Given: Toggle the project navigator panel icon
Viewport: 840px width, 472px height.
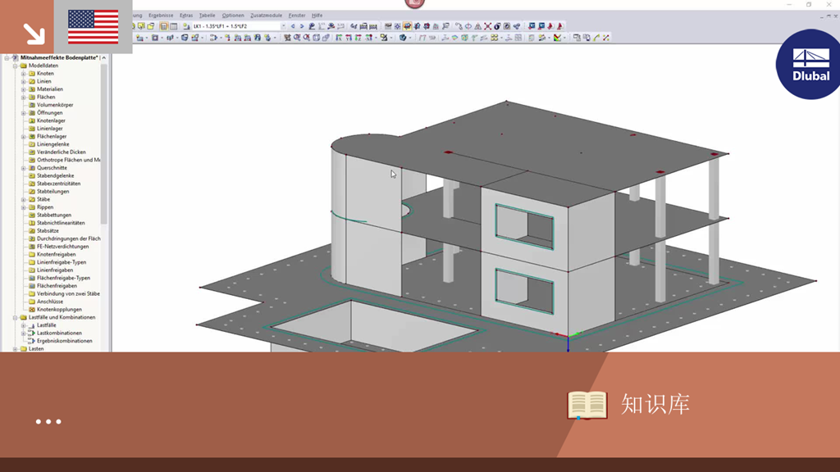Looking at the screenshot, I should point(163,25).
